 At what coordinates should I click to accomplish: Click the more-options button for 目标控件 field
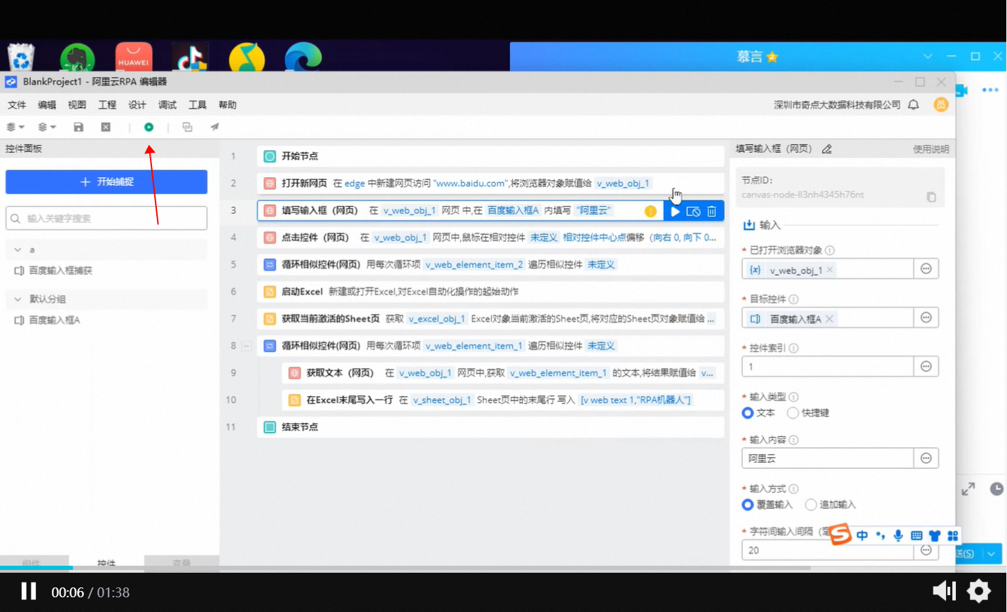926,318
